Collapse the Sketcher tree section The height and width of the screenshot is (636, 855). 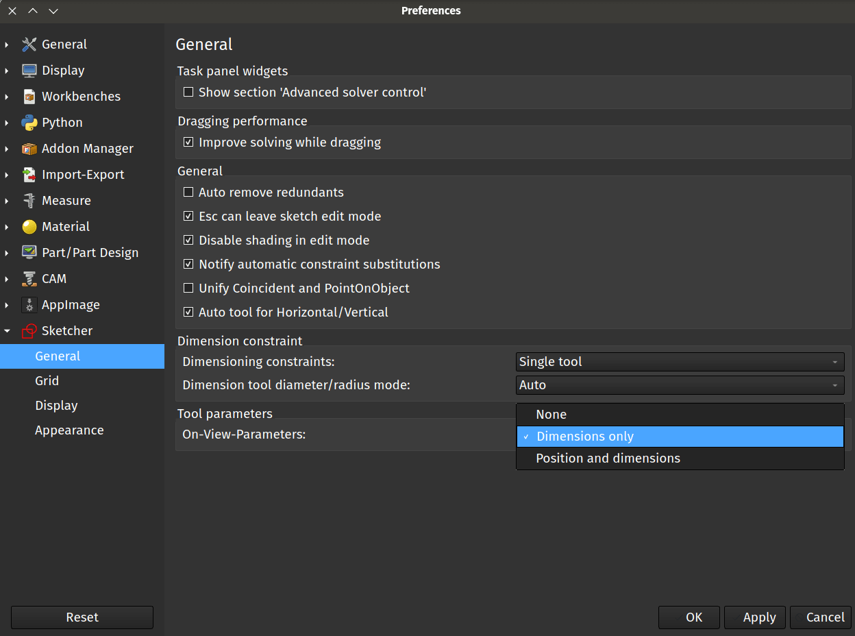[8, 331]
